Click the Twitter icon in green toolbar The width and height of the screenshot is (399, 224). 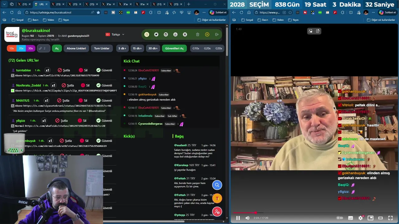[x=156, y=35]
